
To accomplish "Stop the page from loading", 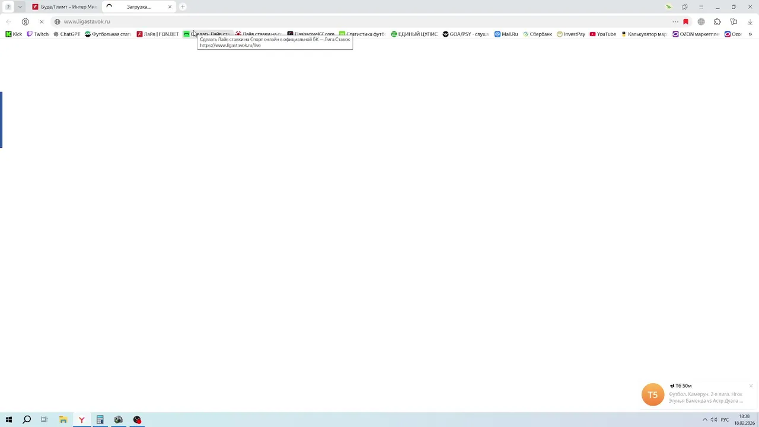I will 42,21.
